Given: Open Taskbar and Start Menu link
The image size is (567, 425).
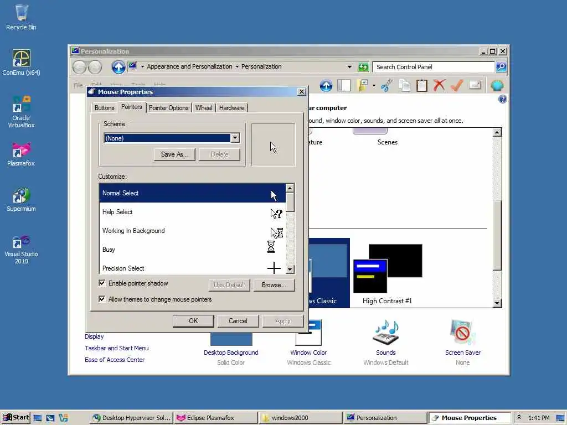Looking at the screenshot, I should point(116,348).
